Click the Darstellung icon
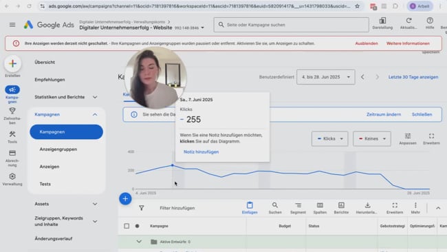 [382, 21]
